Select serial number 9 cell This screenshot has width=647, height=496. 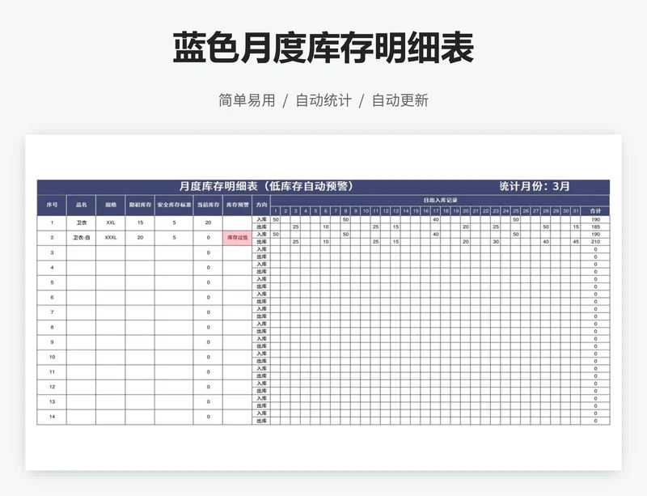[x=52, y=342]
